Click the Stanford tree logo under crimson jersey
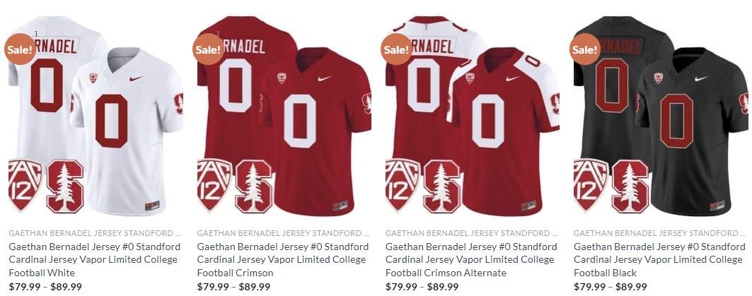752x296 pixels. (x=254, y=187)
